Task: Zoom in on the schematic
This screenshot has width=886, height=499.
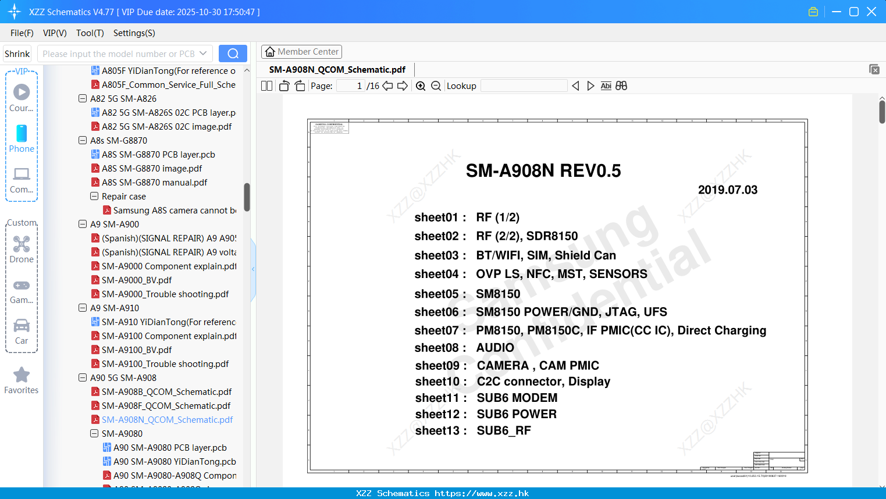Action: [421, 86]
